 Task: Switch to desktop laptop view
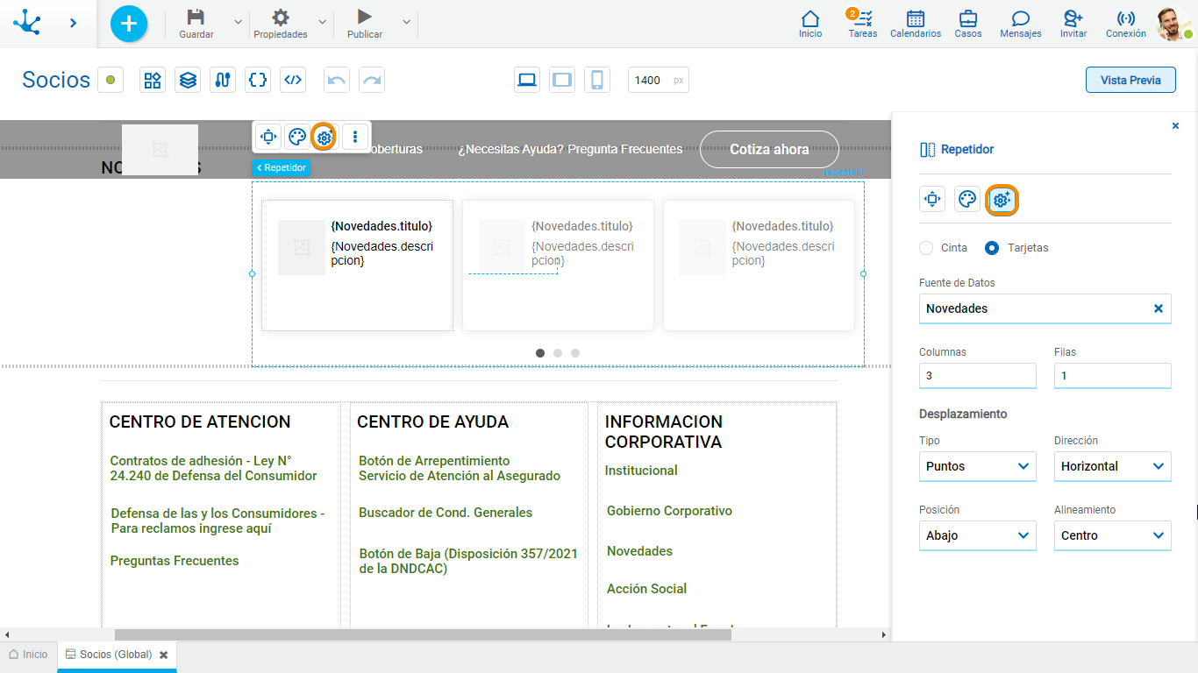pyautogui.click(x=527, y=80)
